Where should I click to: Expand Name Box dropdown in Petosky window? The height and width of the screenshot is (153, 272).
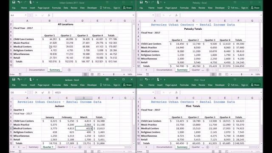tap(153, 15)
